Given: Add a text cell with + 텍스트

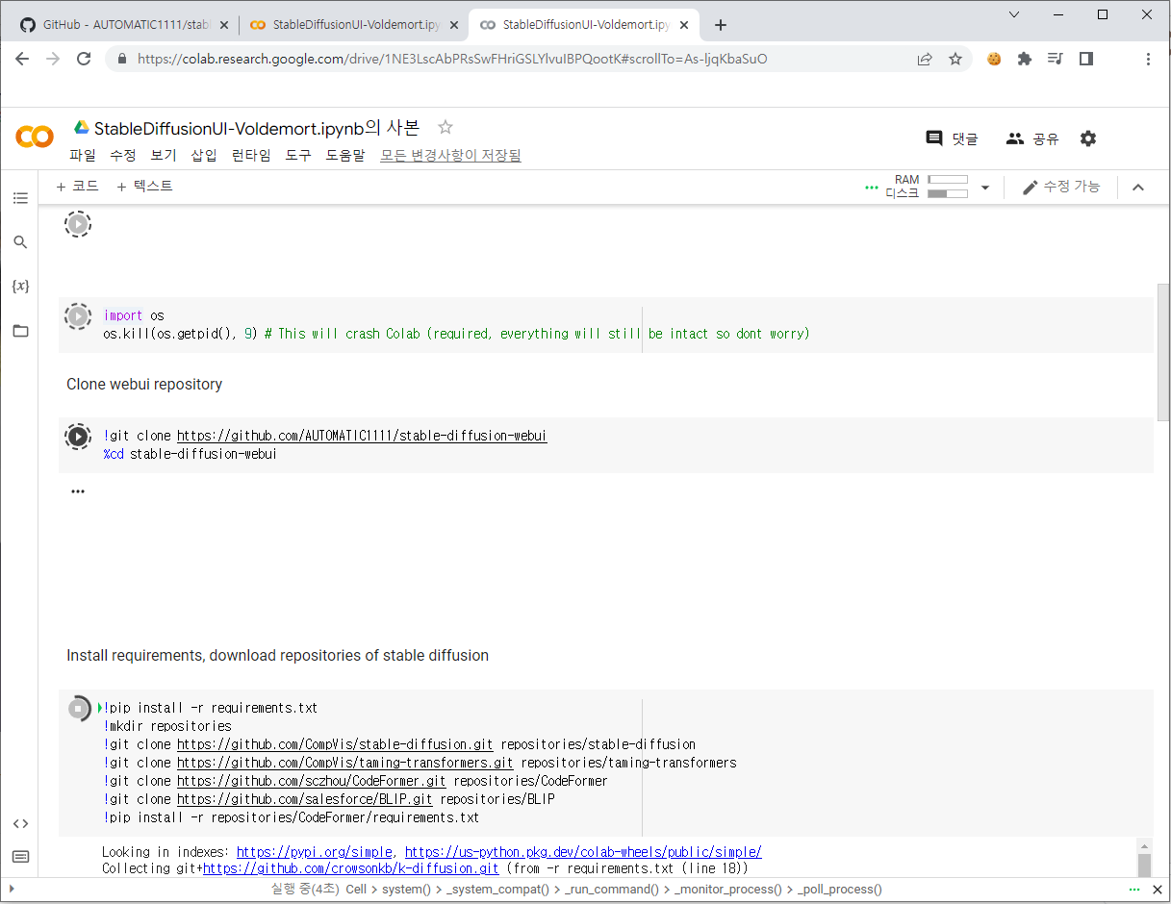Looking at the screenshot, I should [144, 187].
